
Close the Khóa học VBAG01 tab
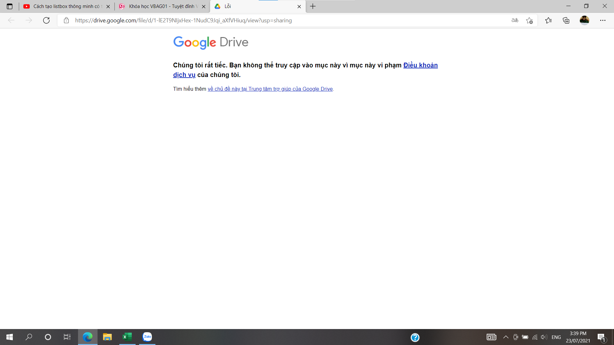204,6
